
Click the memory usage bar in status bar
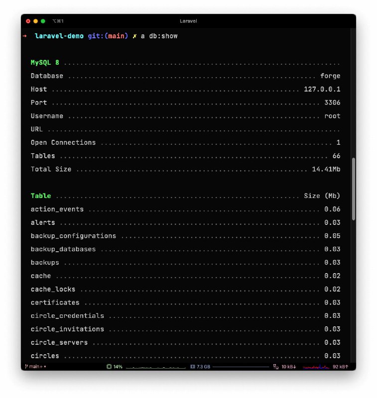point(241,367)
